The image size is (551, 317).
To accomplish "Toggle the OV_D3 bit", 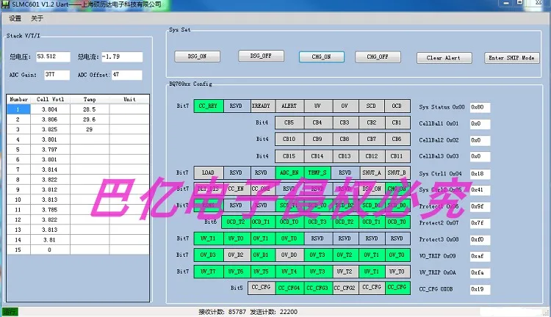I will point(209,255).
